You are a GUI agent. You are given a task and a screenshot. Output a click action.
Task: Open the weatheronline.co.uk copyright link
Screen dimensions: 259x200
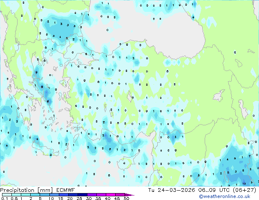tap(224, 196)
